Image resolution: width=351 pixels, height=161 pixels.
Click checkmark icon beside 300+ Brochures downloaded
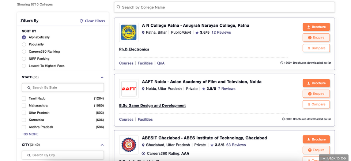(x=283, y=119)
